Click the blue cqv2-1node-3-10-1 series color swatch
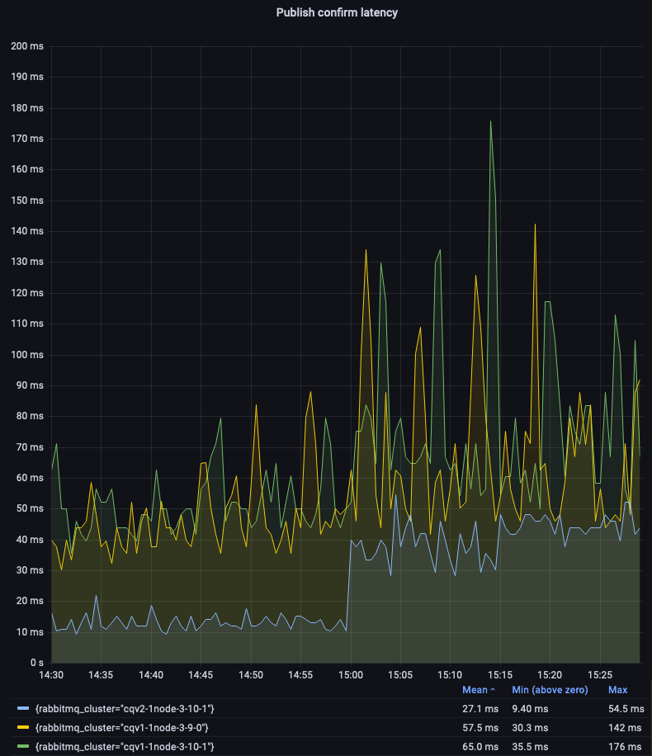The image size is (652, 756). coord(22,709)
